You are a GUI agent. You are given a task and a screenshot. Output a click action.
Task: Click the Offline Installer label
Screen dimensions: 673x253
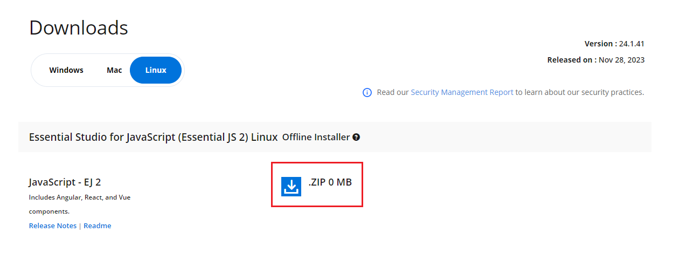click(x=316, y=137)
